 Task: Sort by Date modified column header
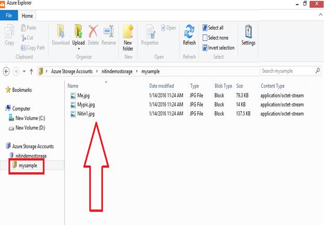(162, 86)
